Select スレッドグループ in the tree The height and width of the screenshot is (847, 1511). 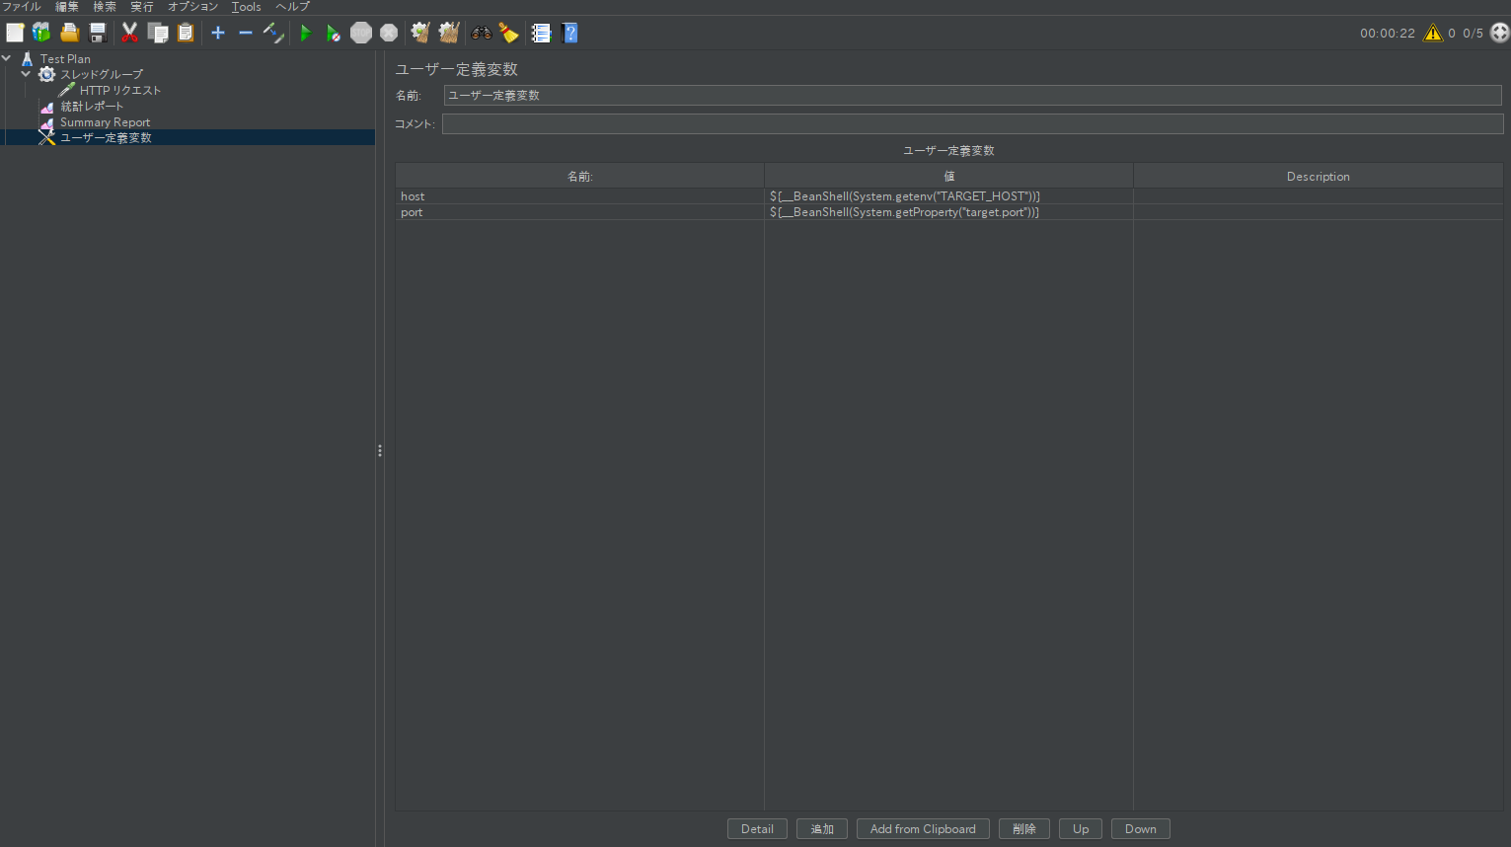click(102, 75)
